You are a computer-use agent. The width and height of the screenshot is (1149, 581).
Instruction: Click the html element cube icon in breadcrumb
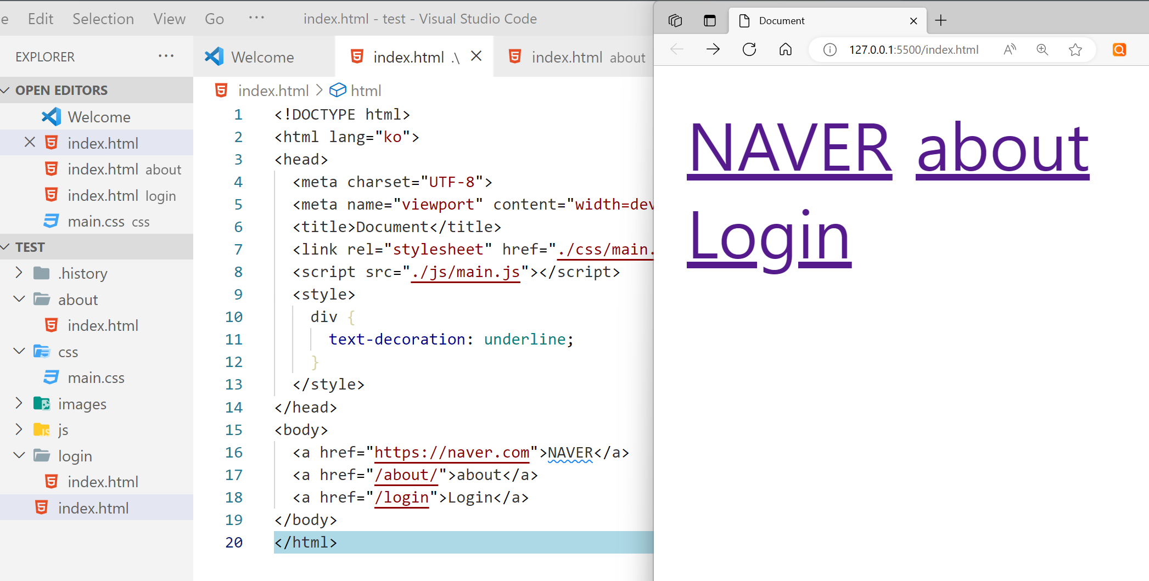338,90
